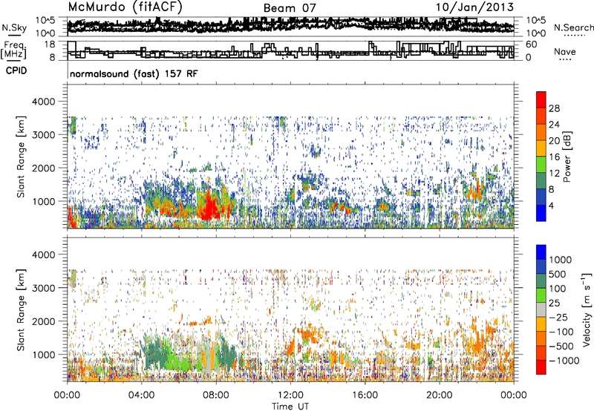This screenshot has height=411, width=594.
Task: Click the 08:00 time axis label
Action: coord(216,395)
